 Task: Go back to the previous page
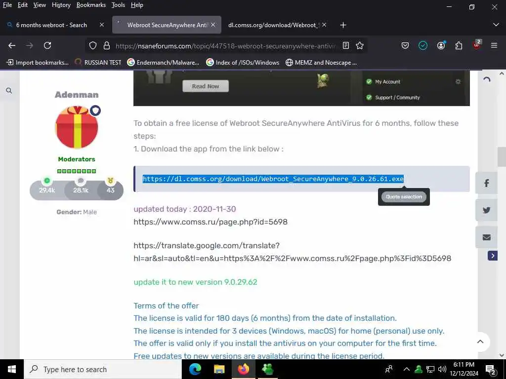click(12, 46)
